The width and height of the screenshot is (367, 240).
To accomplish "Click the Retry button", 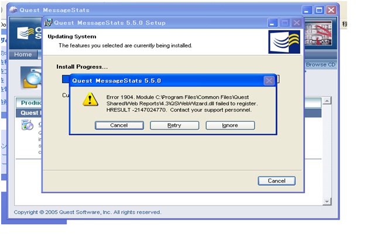I will (174, 125).
